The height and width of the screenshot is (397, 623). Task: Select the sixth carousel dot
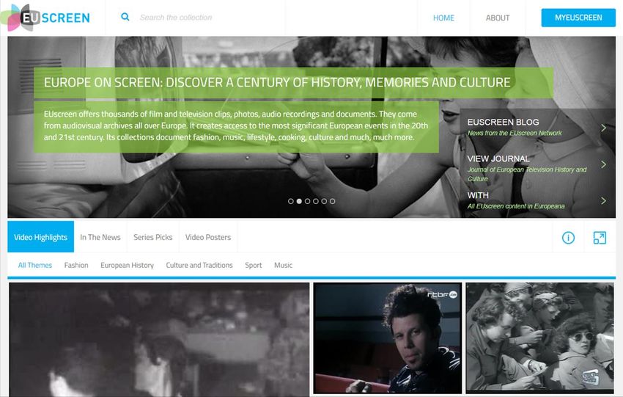coord(333,201)
